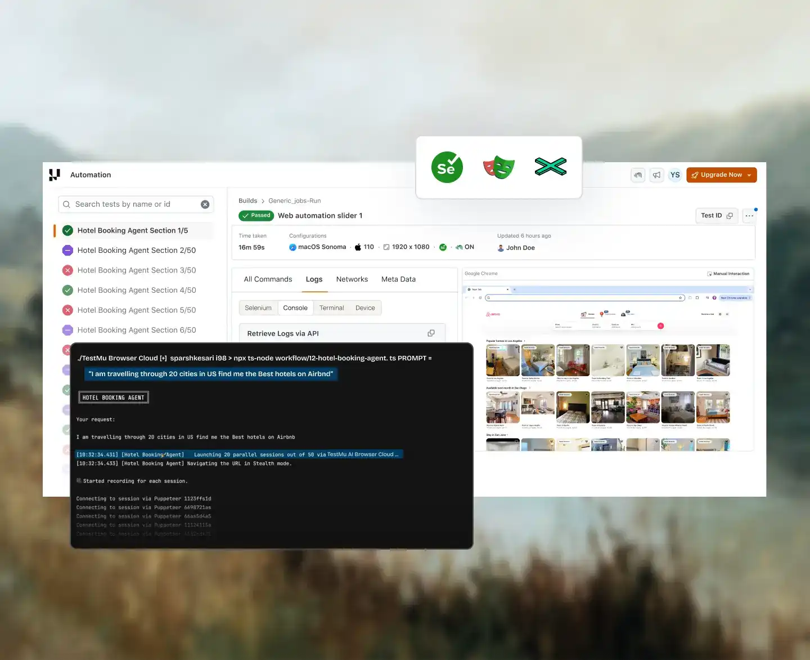Open the tunnel icon button in header
Screen dimensions: 810x660
[638, 175]
